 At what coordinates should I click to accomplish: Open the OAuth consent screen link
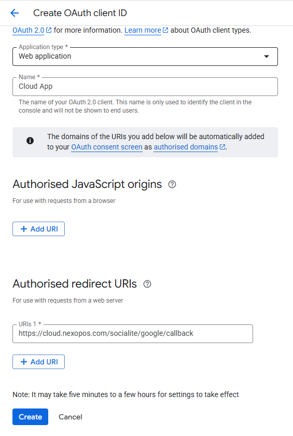pyautogui.click(x=107, y=147)
